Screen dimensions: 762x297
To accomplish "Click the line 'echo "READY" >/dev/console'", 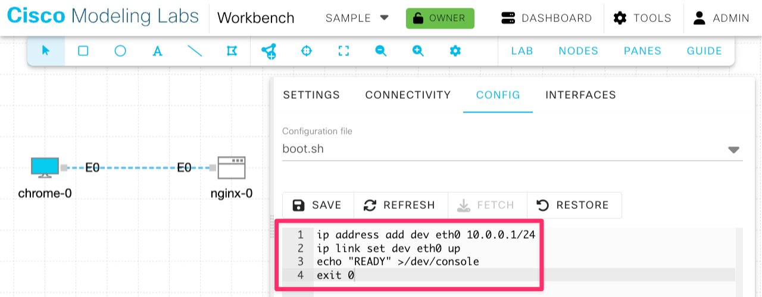I will 398,261.
